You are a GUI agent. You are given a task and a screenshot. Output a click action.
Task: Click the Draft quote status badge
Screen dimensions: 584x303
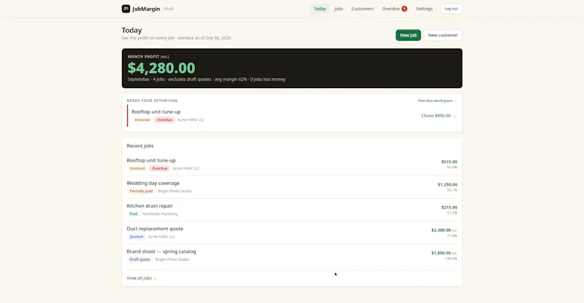(139, 259)
